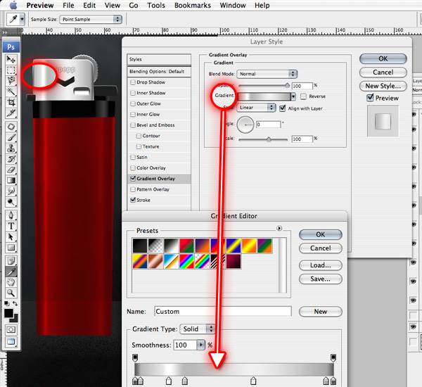This screenshot has height=387, width=422.
Task: Open the gradient Style dropdown showing Linear
Action: 256,108
